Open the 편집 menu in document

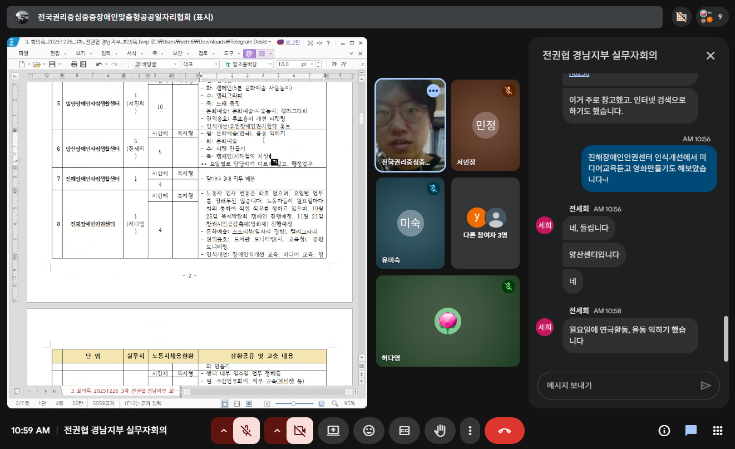[x=55, y=53]
